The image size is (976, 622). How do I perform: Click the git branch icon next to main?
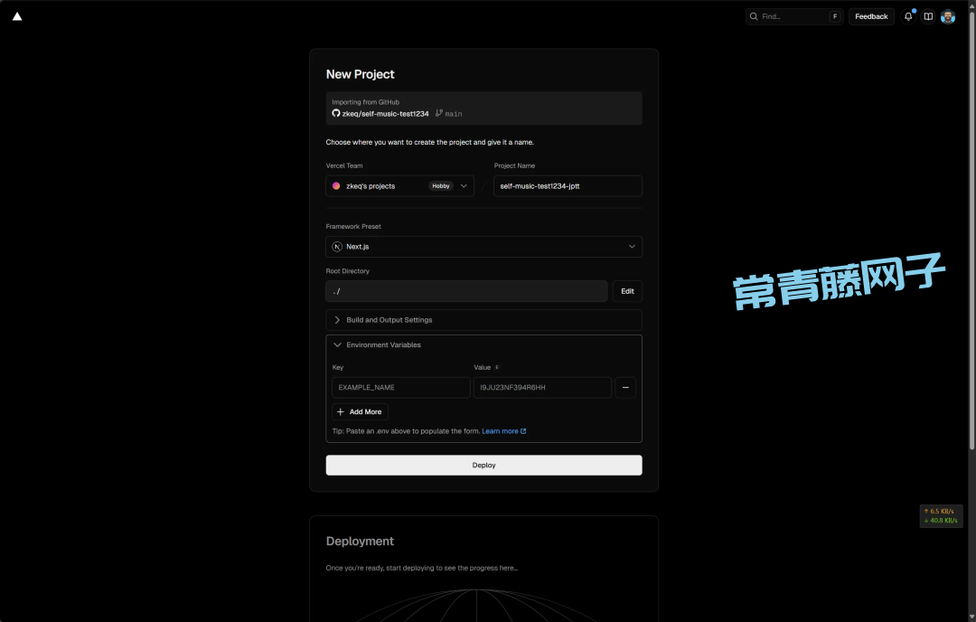point(439,114)
